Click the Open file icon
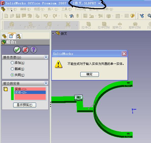Screen dimensions: 151x143 (12, 16)
